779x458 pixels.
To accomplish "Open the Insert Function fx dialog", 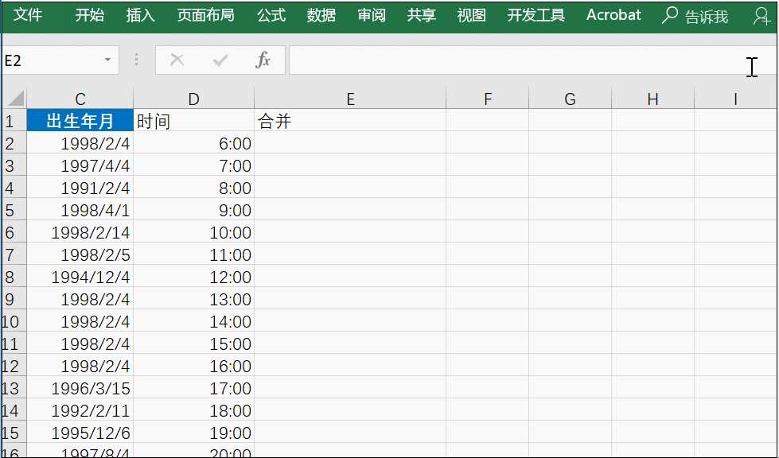I will 263,60.
